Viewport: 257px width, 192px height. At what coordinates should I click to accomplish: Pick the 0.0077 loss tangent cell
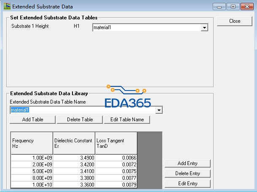click(x=116, y=178)
